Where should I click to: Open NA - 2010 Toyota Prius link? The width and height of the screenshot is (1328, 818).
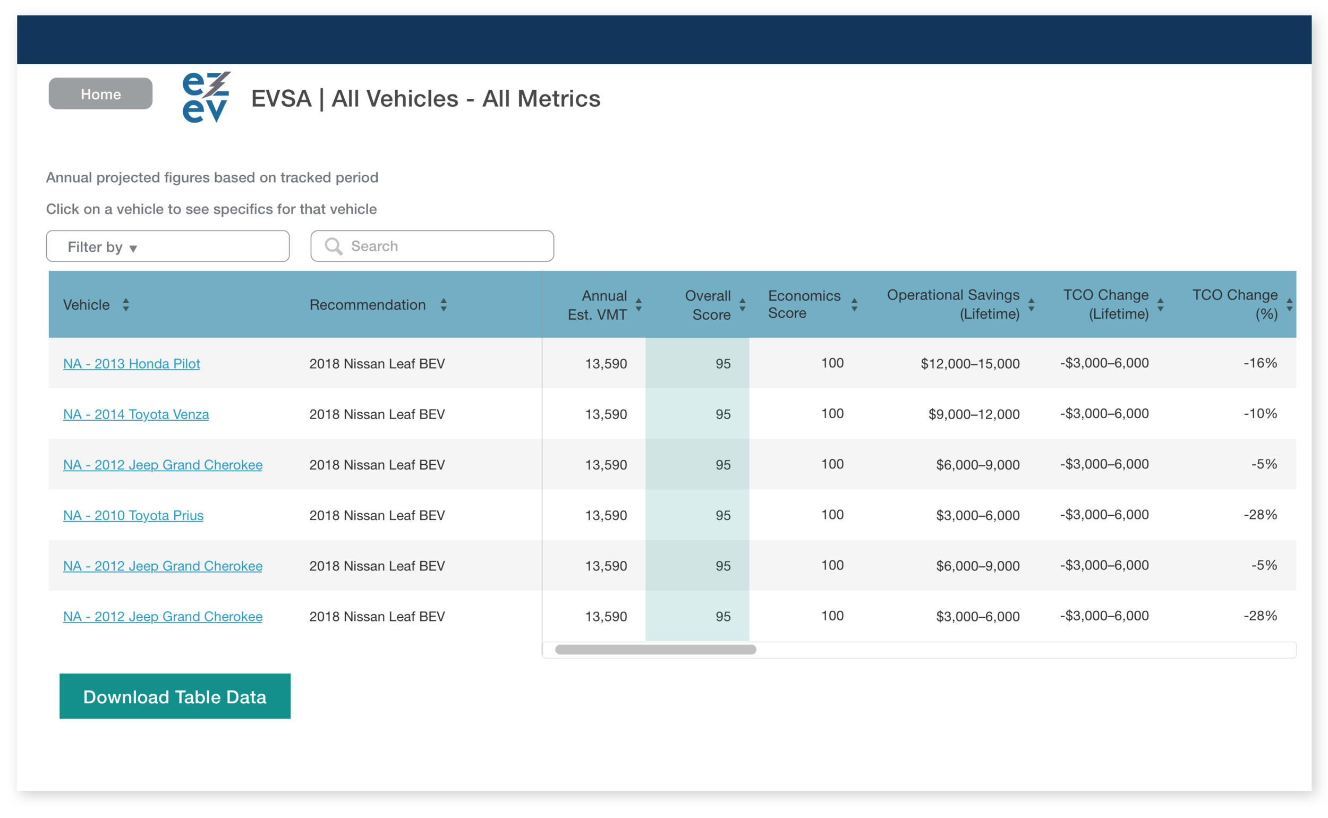(133, 516)
